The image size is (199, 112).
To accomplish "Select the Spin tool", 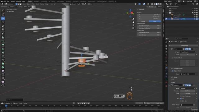I will tap(3, 67).
